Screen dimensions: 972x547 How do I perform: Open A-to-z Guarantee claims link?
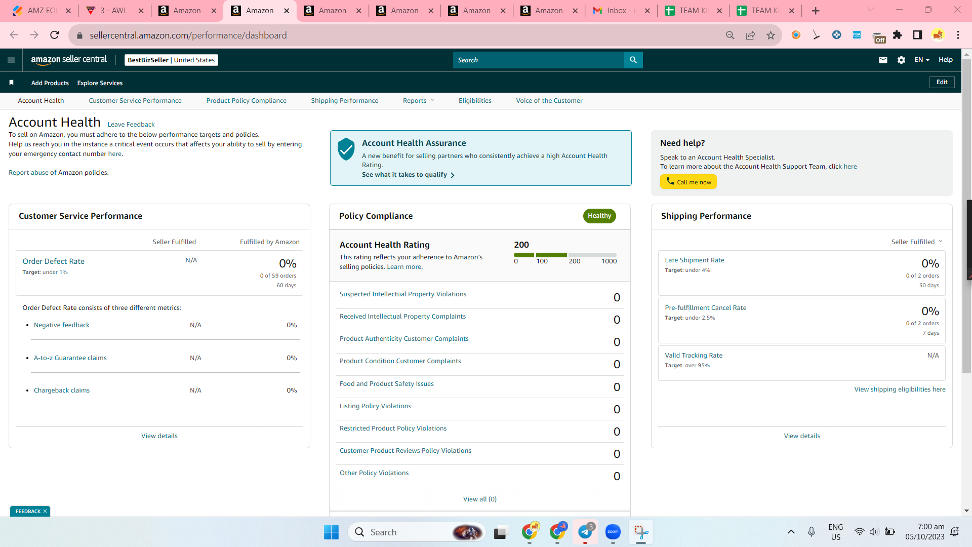[70, 358]
